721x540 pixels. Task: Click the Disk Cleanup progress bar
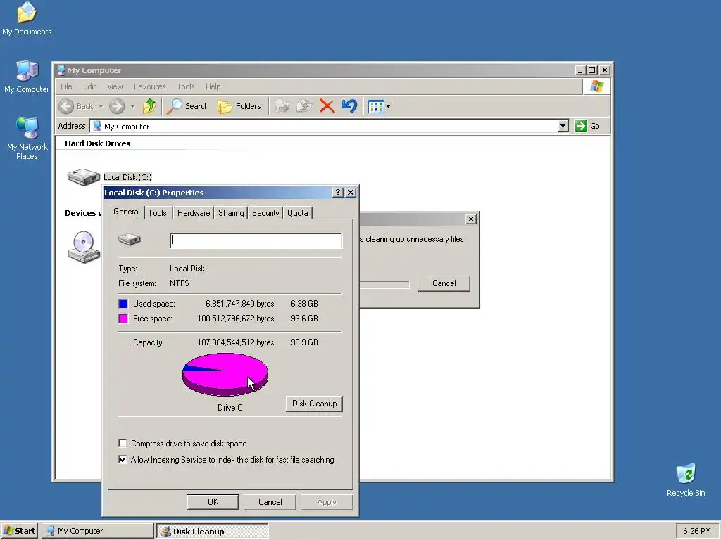click(x=384, y=285)
